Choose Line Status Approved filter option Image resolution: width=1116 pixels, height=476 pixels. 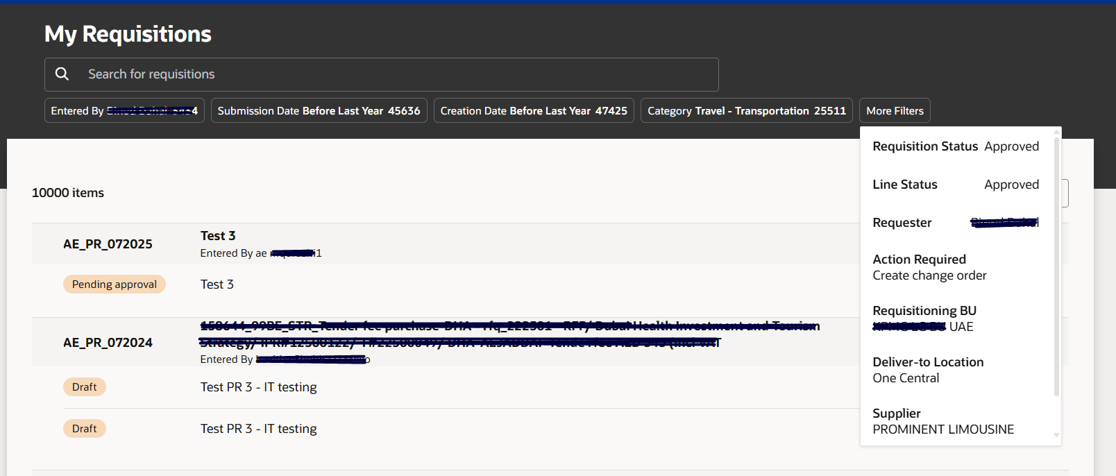tap(956, 185)
